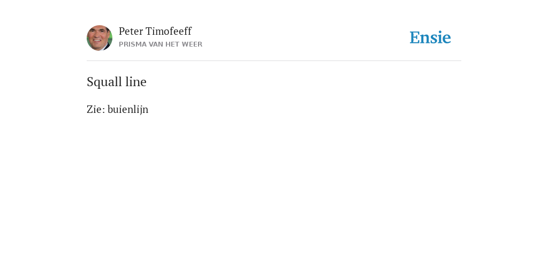The width and height of the screenshot is (548, 274).
Task: Select the first name 'Peter'
Action: point(131,32)
